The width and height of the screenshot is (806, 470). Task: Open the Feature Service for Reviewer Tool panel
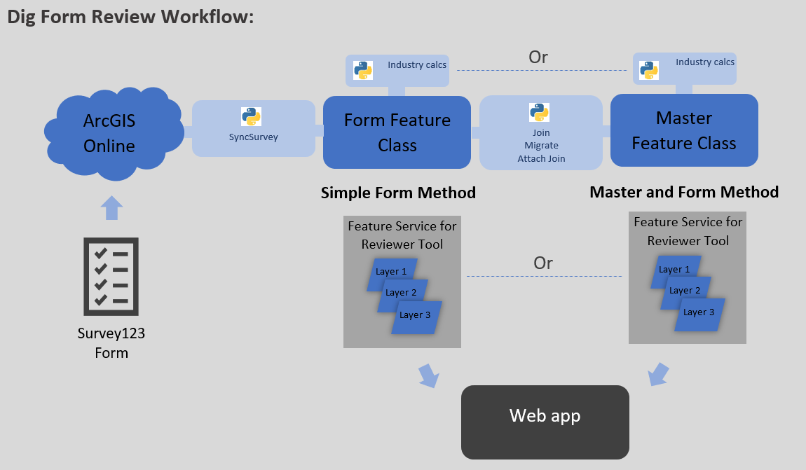402,235
